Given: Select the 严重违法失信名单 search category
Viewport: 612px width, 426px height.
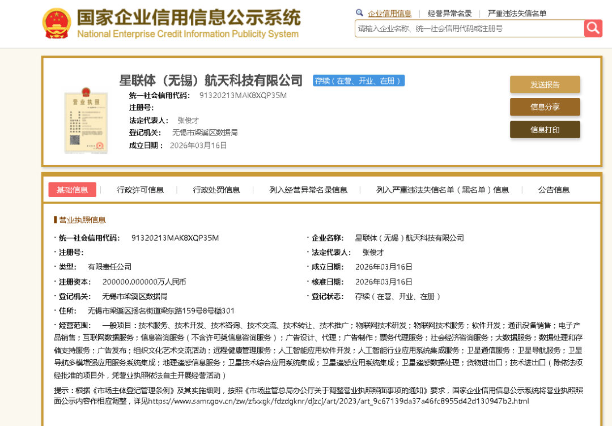Looking at the screenshot, I should pyautogui.click(x=517, y=14).
